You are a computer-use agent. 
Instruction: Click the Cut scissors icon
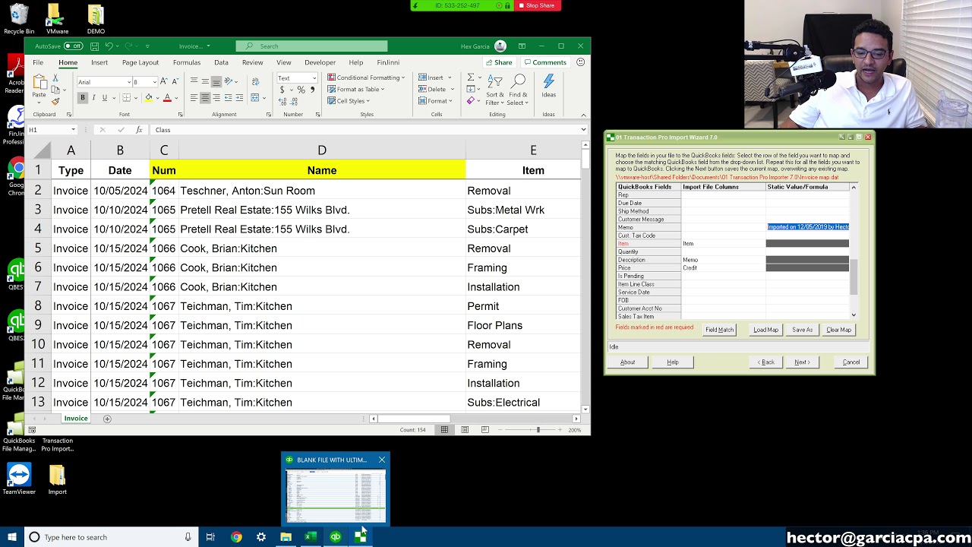pyautogui.click(x=55, y=78)
